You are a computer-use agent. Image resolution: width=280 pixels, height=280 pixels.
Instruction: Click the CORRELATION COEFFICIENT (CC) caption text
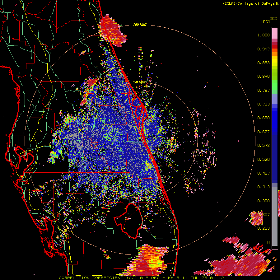click(x=98, y=278)
